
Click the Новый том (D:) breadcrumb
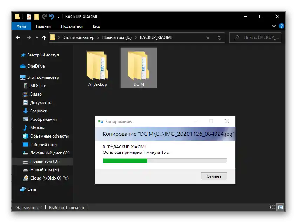pos(117,37)
